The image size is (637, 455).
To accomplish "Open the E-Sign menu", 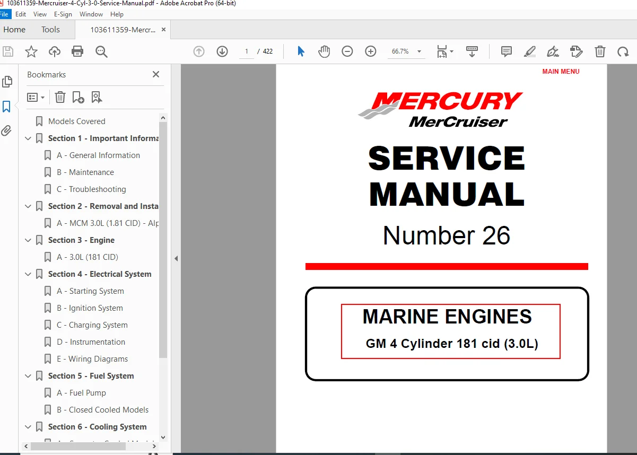I will (63, 14).
